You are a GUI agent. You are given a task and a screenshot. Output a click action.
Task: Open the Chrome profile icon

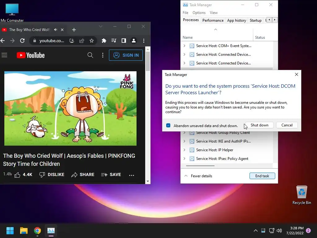(x=134, y=41)
